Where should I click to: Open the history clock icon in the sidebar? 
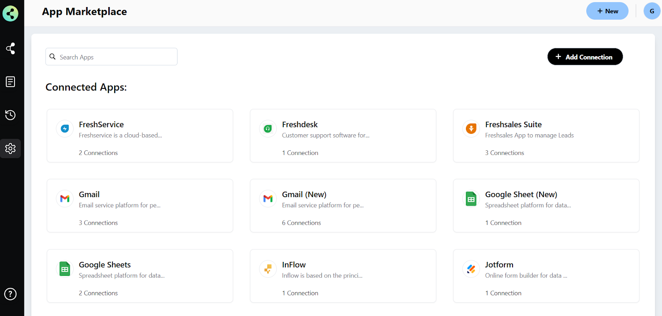[10, 115]
